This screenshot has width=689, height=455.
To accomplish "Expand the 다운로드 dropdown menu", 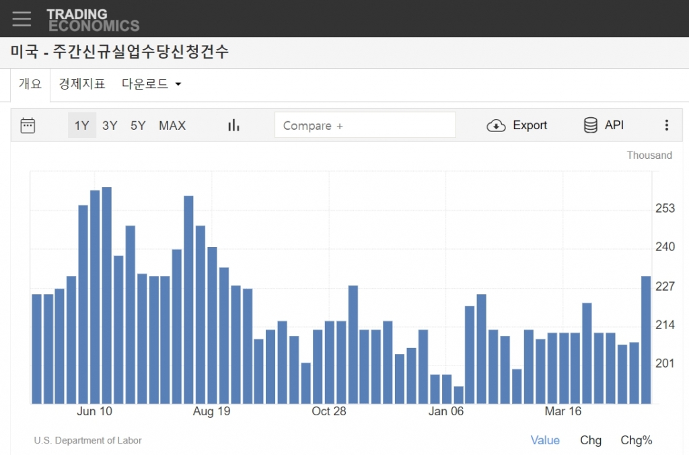I will click(151, 84).
